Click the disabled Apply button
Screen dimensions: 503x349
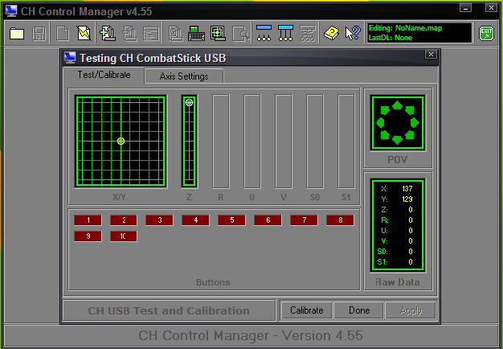(411, 310)
